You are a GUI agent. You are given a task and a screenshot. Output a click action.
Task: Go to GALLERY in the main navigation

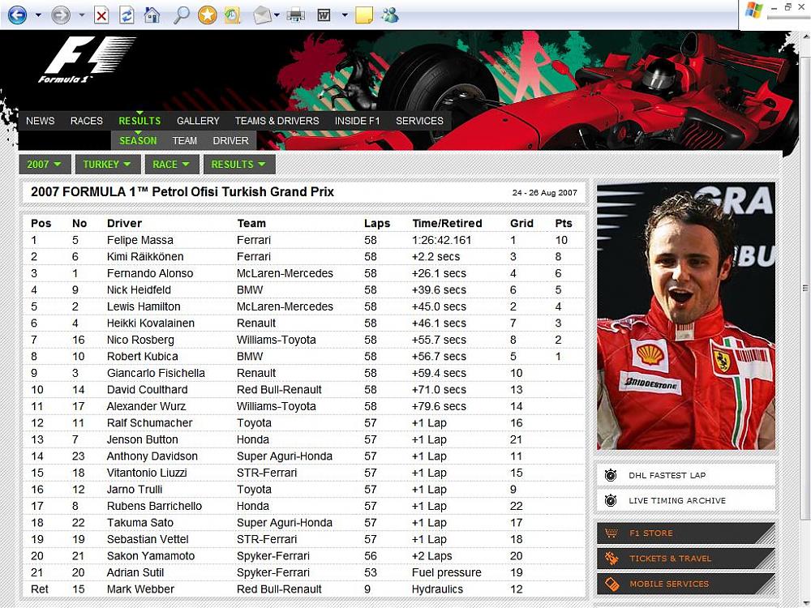198,121
